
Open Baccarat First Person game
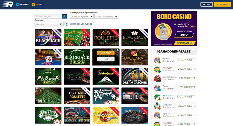135,57
